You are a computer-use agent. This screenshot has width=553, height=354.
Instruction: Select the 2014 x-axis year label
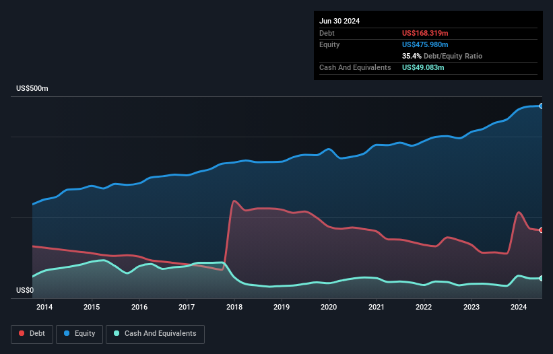[x=44, y=308]
